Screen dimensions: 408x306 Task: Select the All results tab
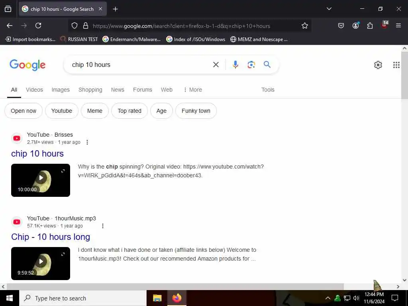14,90
